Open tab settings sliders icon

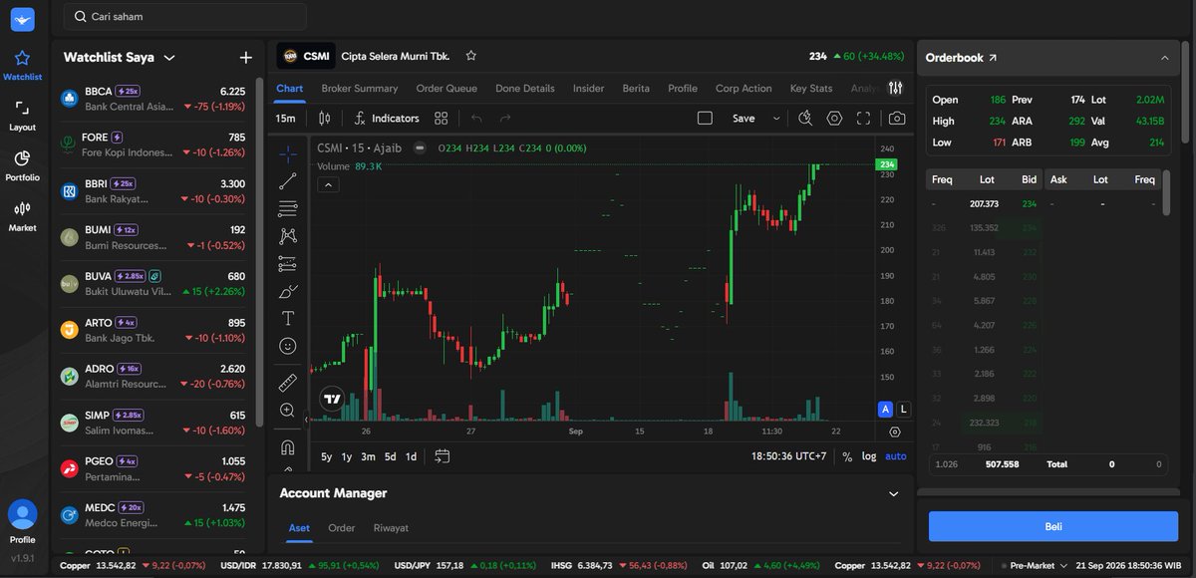coord(895,88)
